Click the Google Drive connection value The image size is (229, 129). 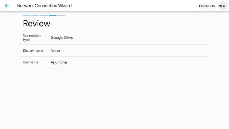[62, 38]
